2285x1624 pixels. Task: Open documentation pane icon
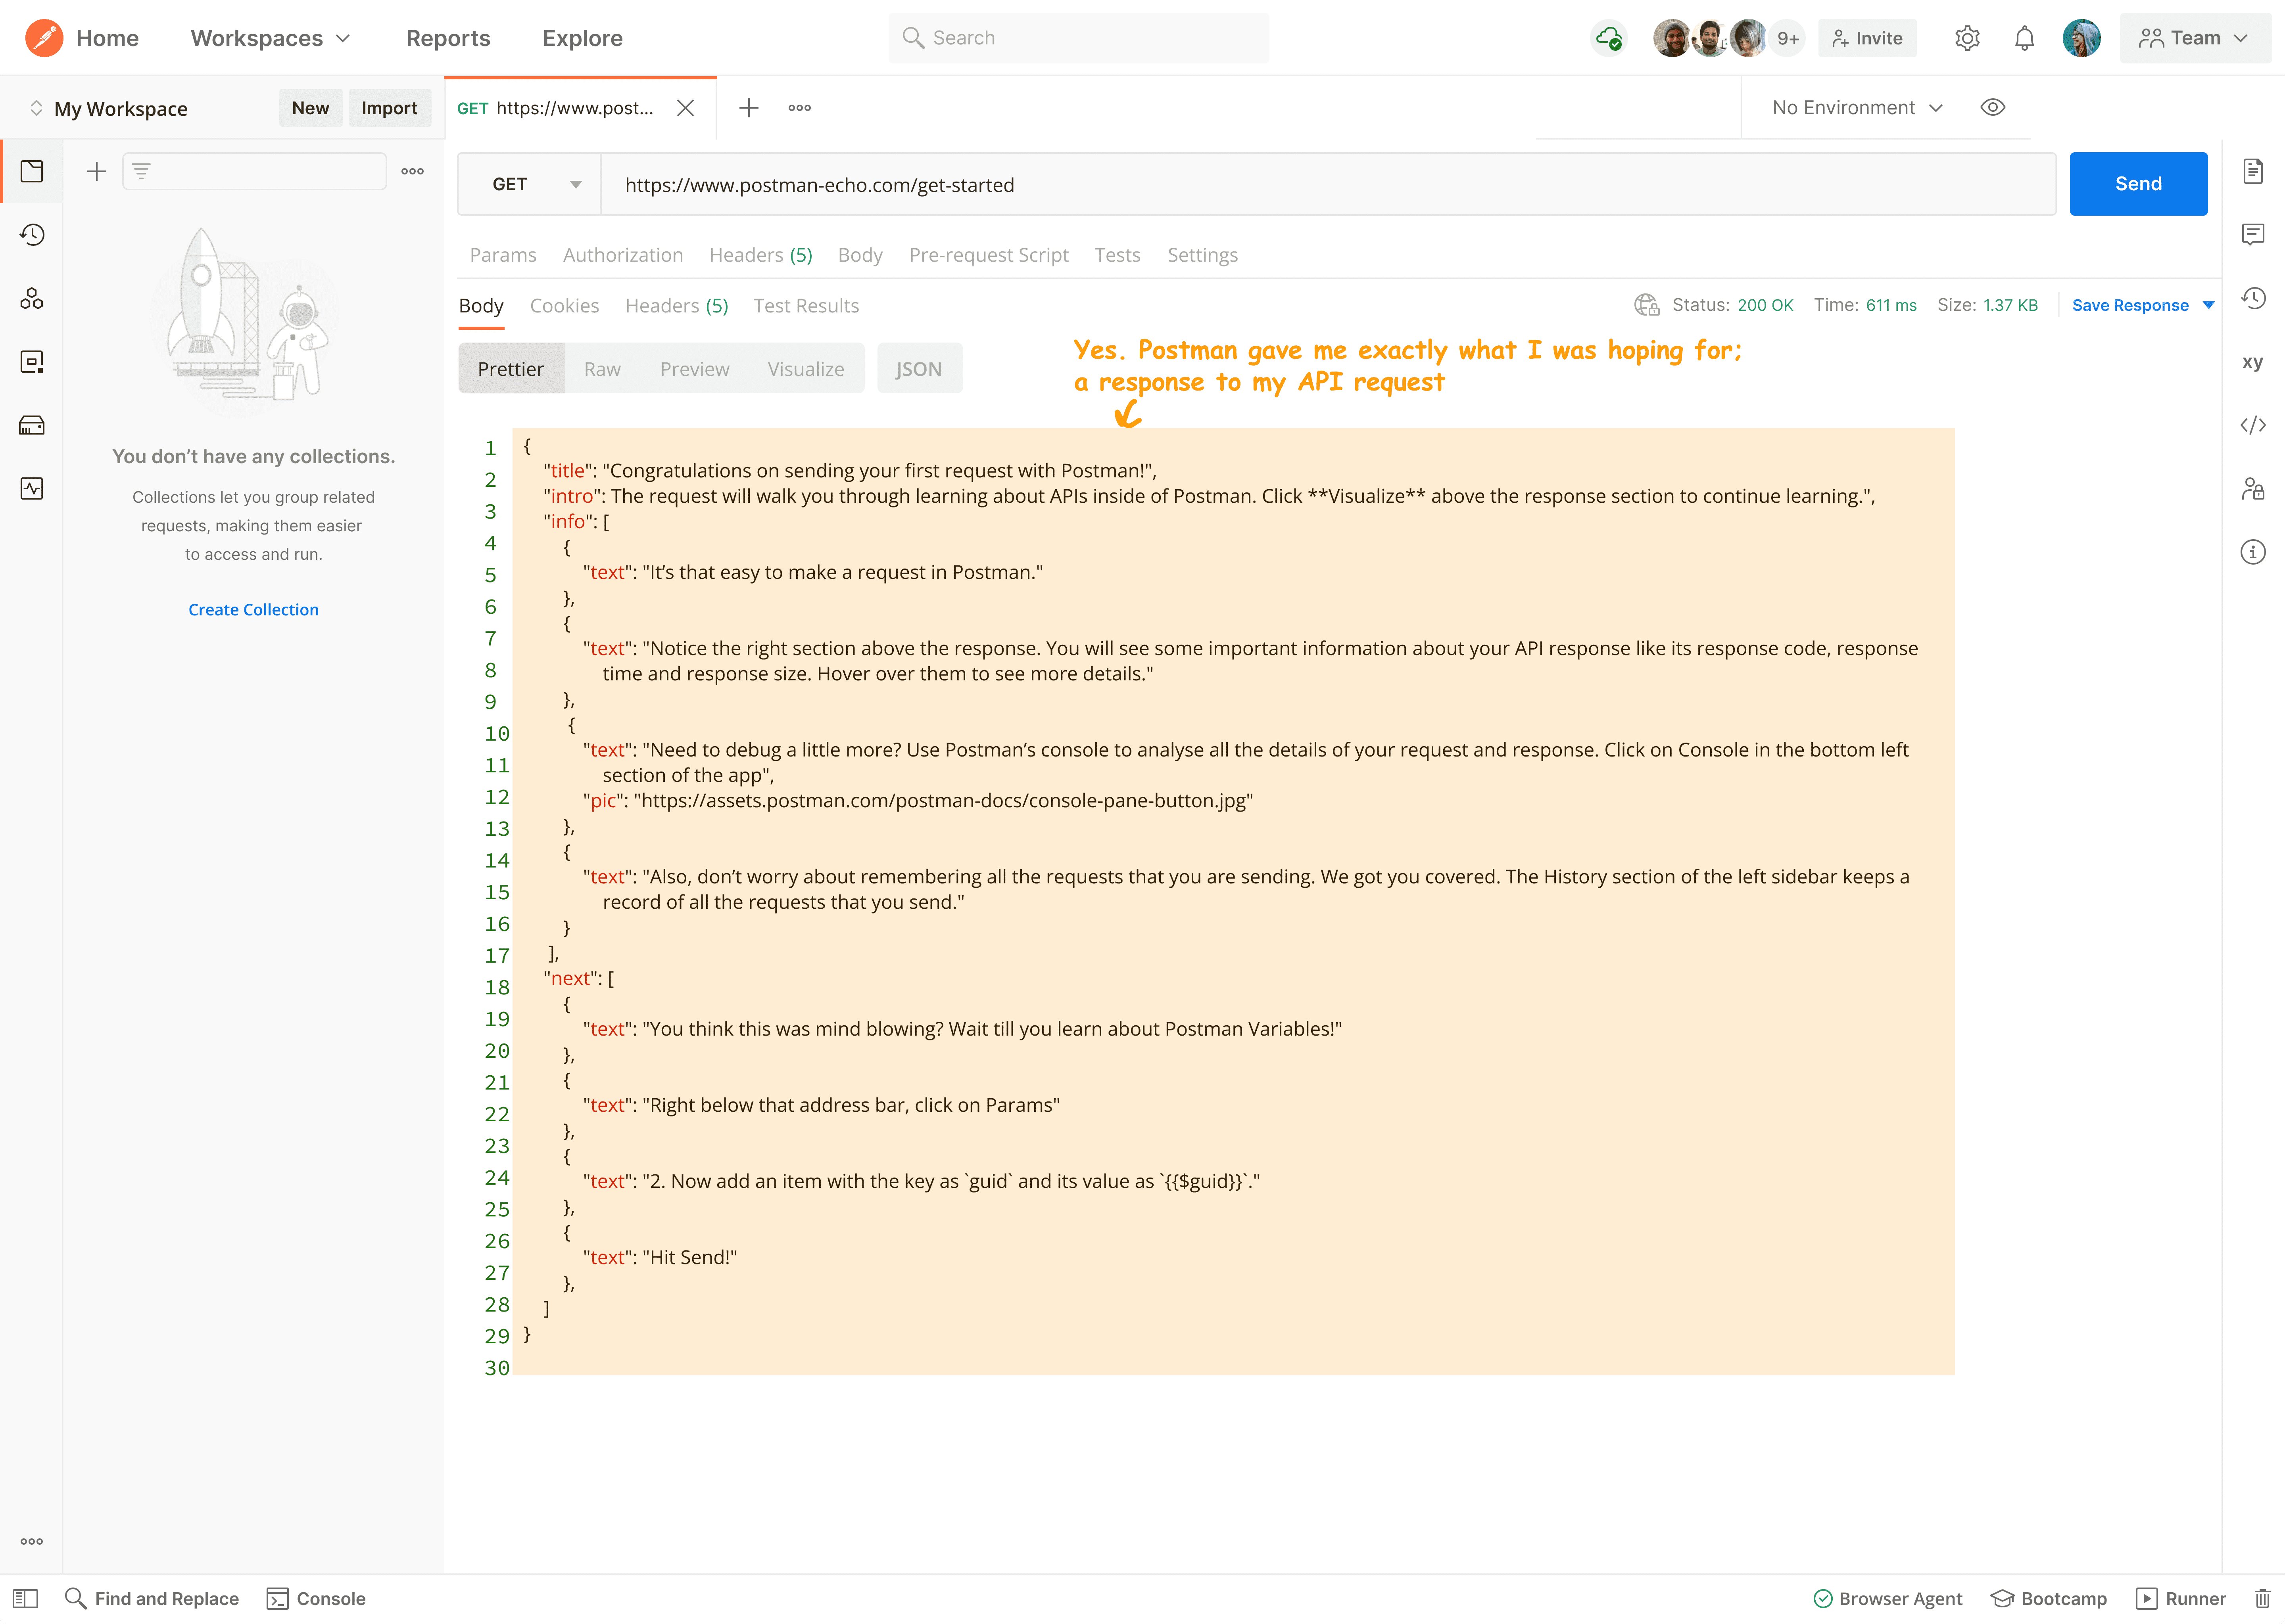click(x=2253, y=171)
